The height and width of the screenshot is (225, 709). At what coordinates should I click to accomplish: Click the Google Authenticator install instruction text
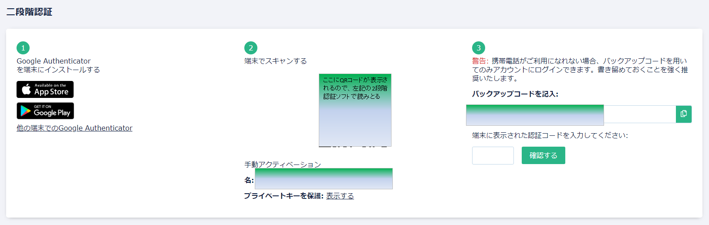(58, 65)
